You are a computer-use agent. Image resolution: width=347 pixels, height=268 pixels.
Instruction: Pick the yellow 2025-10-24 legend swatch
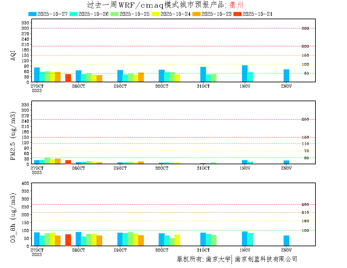[x=156, y=14]
